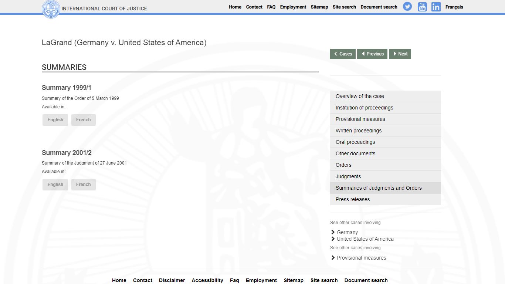Click 'Summary of the Judgment of 27 June 2001'
The image size is (505, 284).
84,163
